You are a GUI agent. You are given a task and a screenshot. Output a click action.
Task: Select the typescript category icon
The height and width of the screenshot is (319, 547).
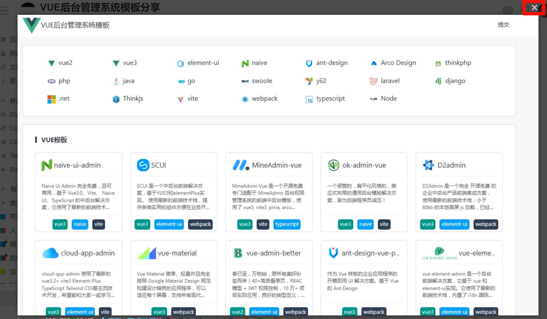(309, 99)
